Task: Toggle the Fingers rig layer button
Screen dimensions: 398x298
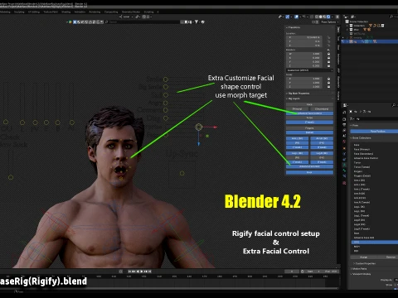Action: tap(309, 128)
